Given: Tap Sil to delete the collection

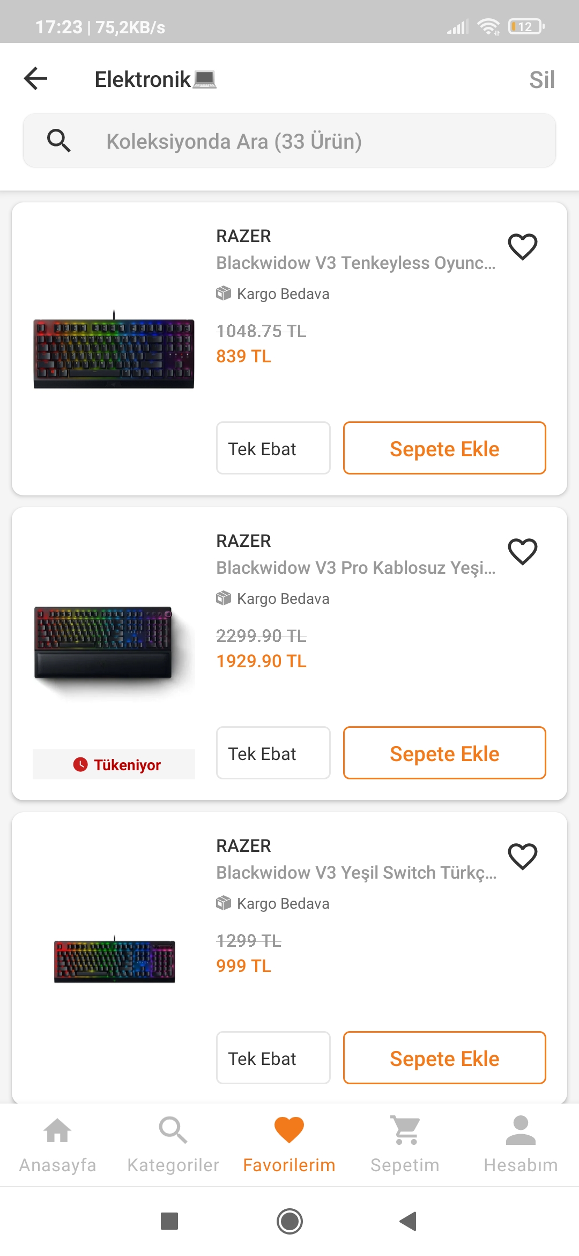Looking at the screenshot, I should click(541, 80).
